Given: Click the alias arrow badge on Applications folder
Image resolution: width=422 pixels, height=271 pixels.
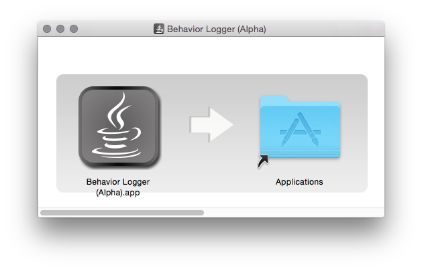Looking at the screenshot, I should point(263,161).
